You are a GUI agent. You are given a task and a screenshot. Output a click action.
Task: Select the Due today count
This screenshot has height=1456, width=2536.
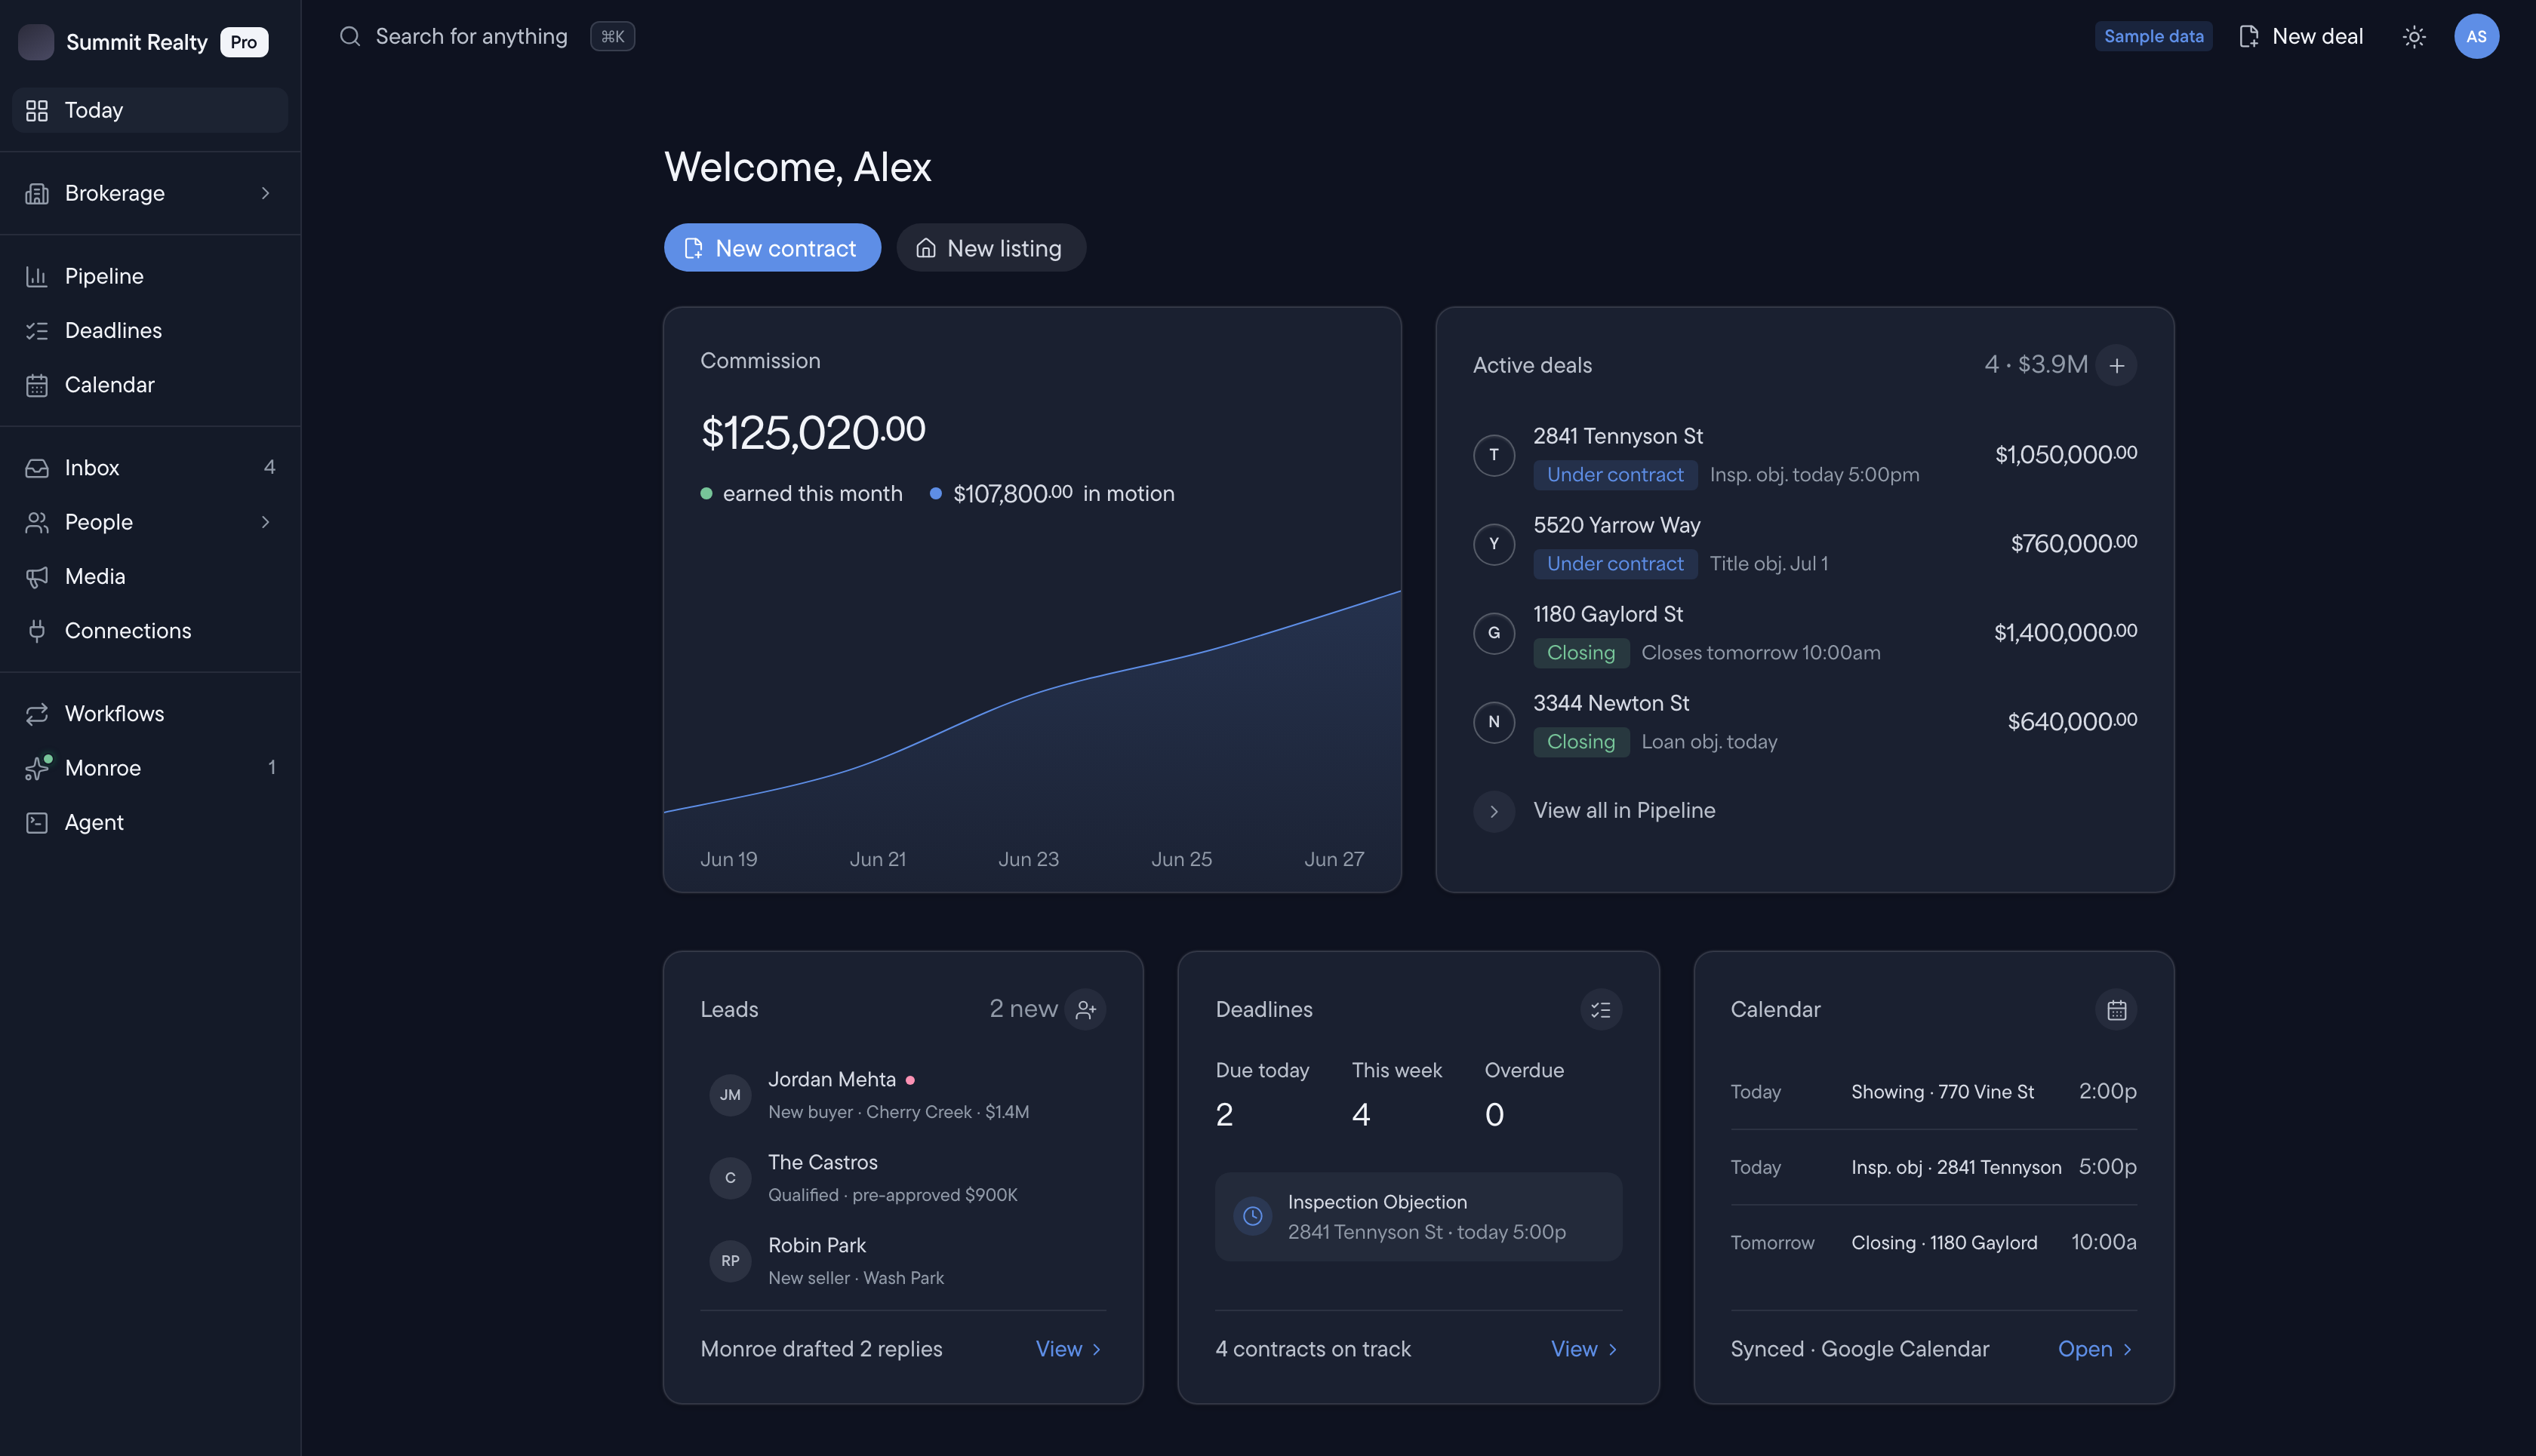[1223, 1115]
